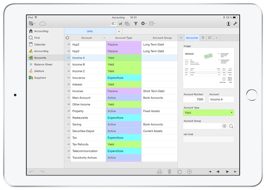Add new record with plus circle icon

189,171
